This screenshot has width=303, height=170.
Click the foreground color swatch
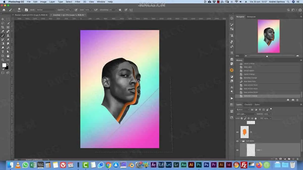pos(4,65)
